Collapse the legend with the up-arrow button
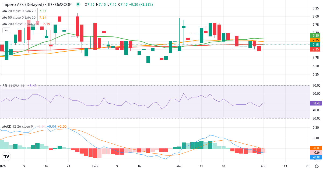The height and width of the screenshot is (170, 323). click(x=6, y=30)
